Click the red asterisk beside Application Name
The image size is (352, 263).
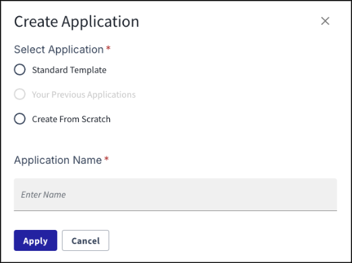click(107, 158)
